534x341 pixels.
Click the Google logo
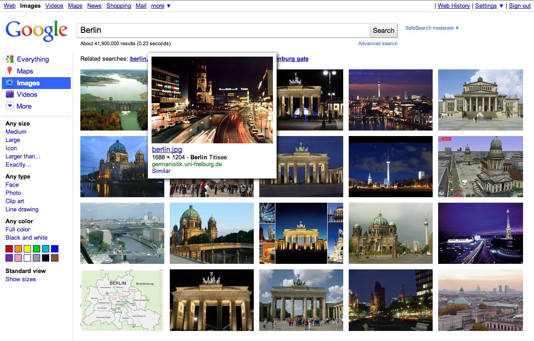[x=36, y=30]
